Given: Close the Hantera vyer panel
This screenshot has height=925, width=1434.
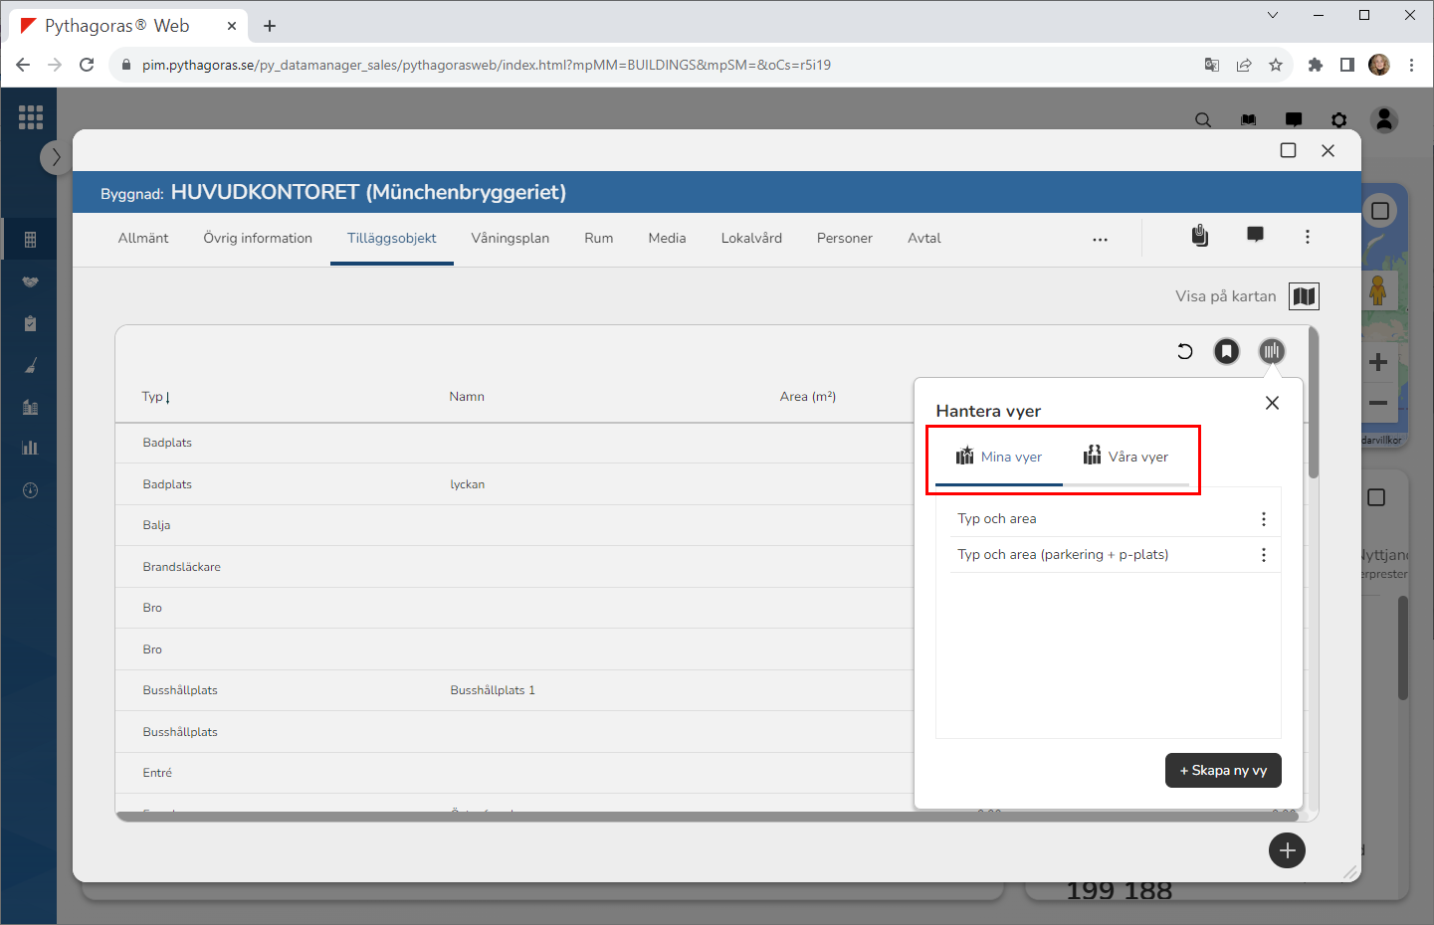Looking at the screenshot, I should click(x=1272, y=403).
